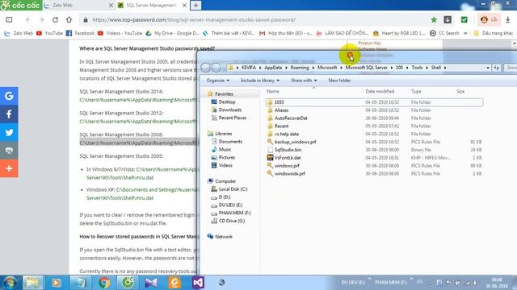Click the Facebook share button on sidebar
The height and width of the screenshot is (290, 517).
coord(9,114)
